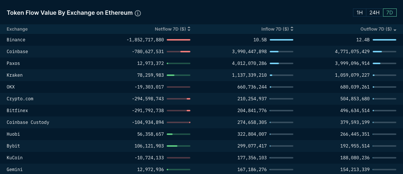Click Crypto.com inflow value 210,254,937

coord(252,99)
